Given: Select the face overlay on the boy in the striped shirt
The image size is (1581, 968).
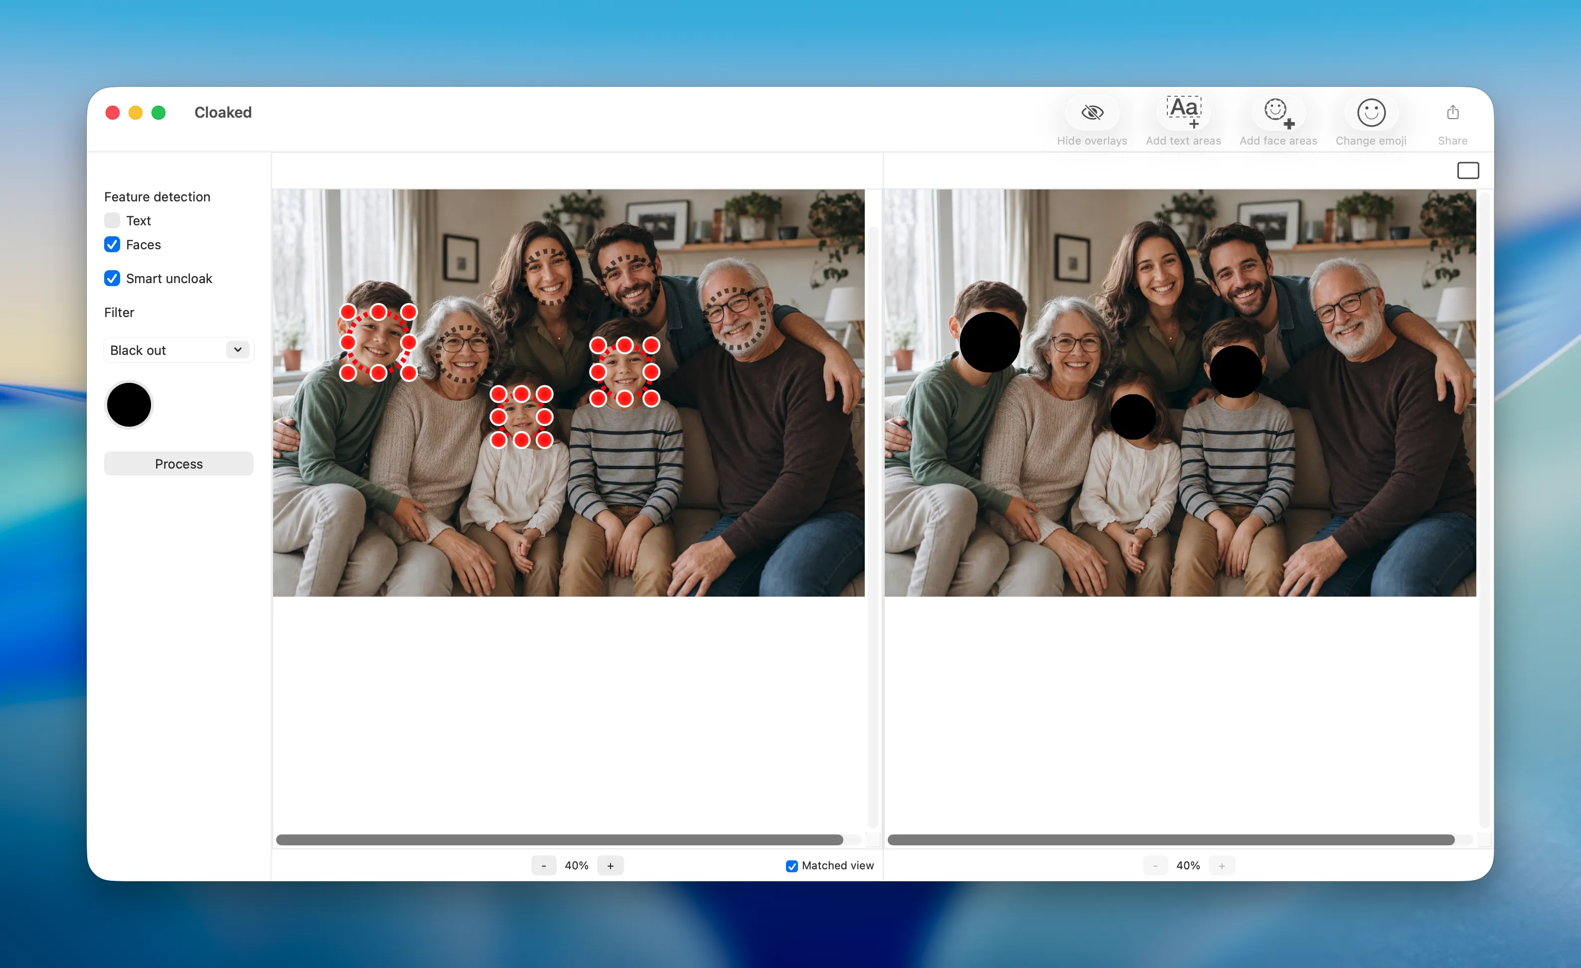Looking at the screenshot, I should pyautogui.click(x=625, y=372).
